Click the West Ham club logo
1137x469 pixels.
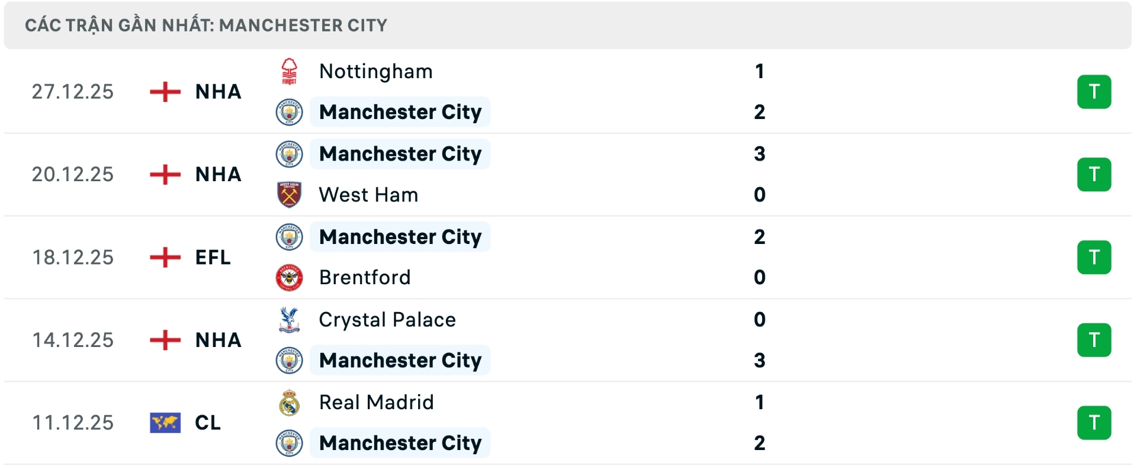click(290, 194)
